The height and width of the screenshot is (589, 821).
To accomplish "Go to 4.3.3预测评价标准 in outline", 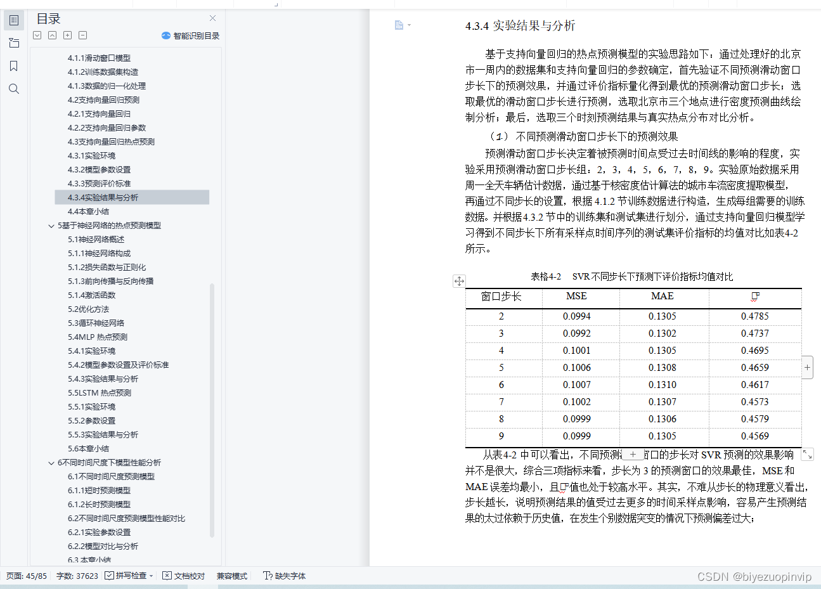I will (99, 184).
